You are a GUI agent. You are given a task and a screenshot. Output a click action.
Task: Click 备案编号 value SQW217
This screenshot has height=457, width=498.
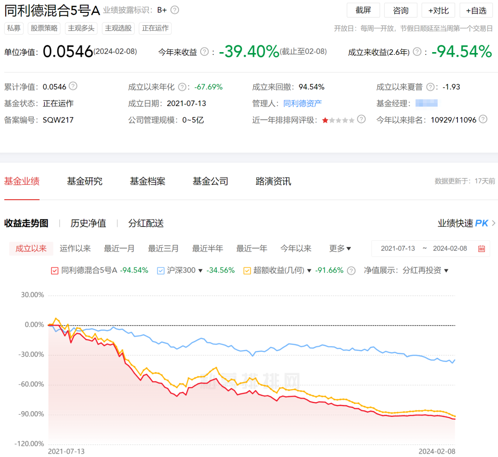(x=58, y=120)
